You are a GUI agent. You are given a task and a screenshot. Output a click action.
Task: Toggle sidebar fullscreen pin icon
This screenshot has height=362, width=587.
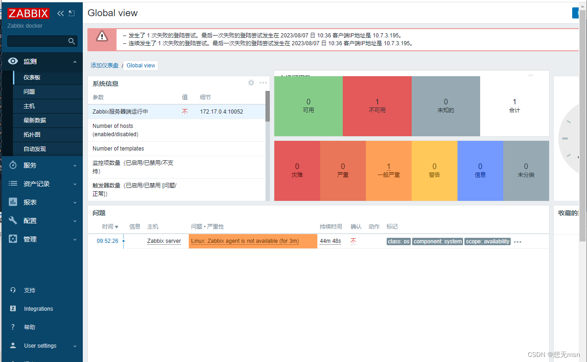click(x=72, y=13)
